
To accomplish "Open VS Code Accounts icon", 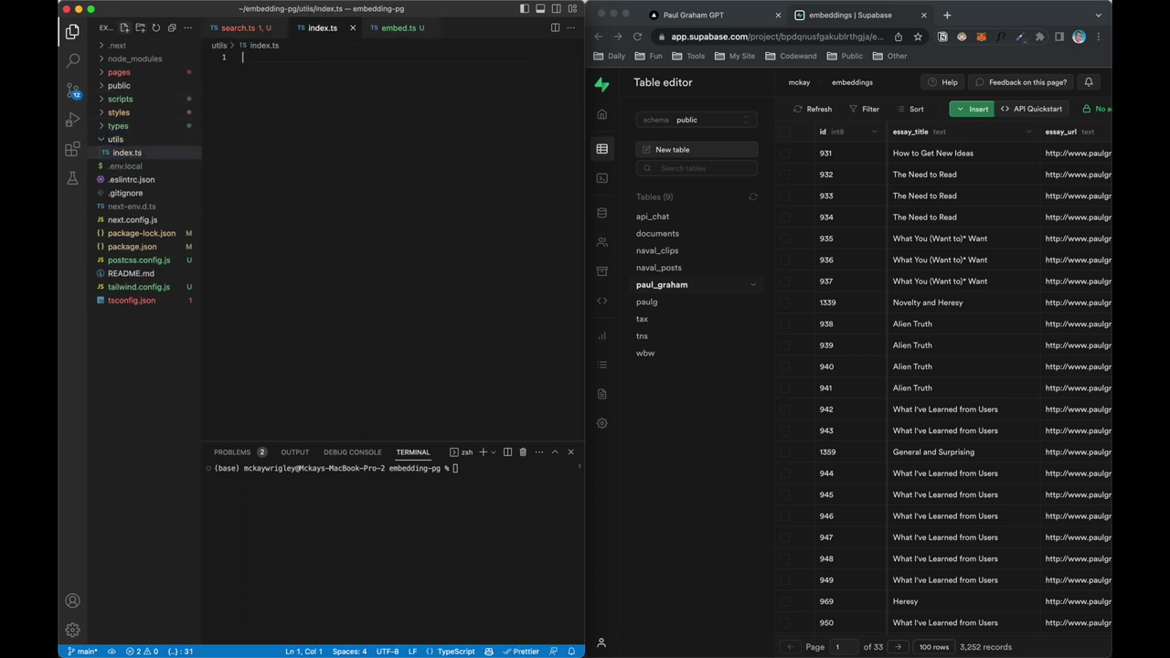I will [x=72, y=600].
